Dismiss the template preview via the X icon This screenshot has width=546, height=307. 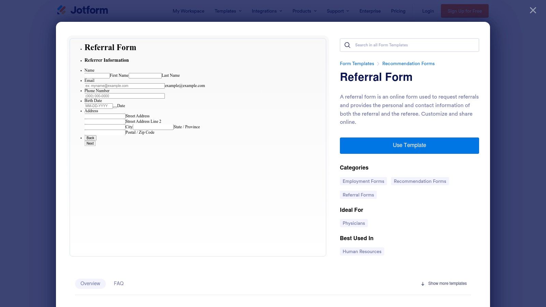pos(533,10)
